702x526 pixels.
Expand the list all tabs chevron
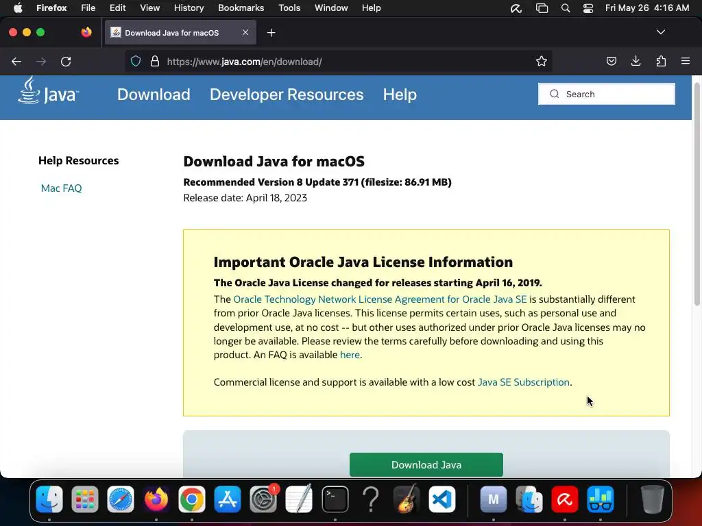tap(661, 32)
